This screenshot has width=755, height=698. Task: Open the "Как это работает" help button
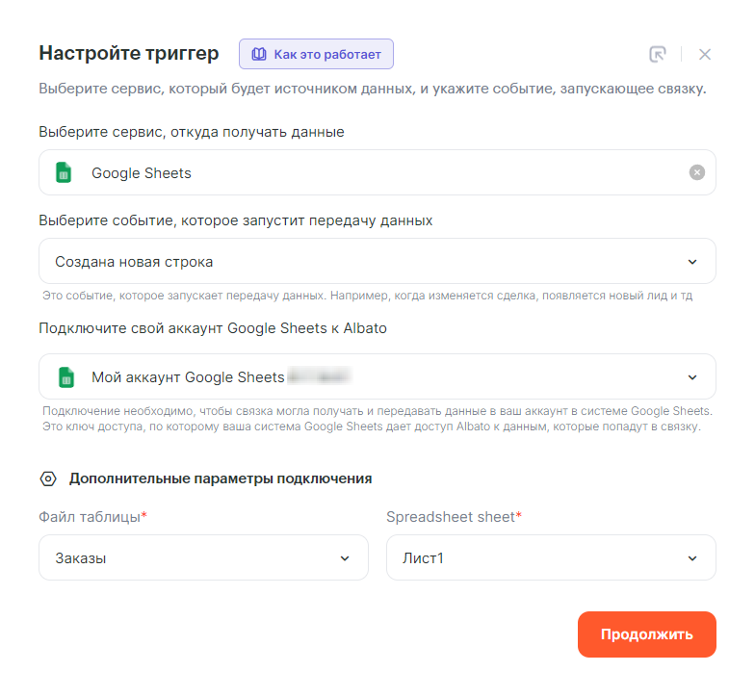pos(317,54)
